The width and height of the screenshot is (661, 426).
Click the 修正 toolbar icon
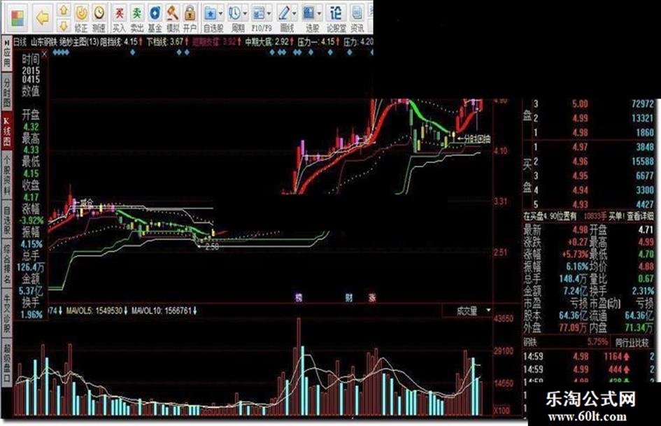pyautogui.click(x=81, y=19)
